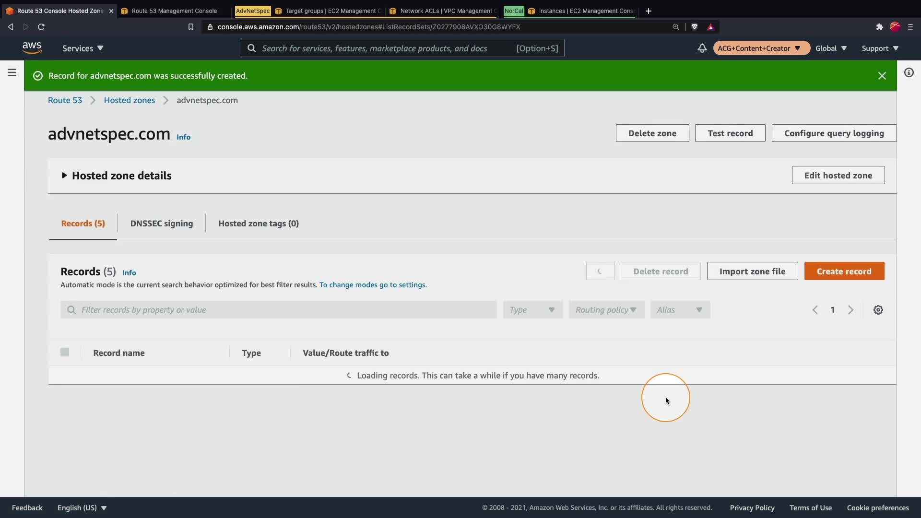Bookmark this page with bookmark icon
The height and width of the screenshot is (518, 921).
click(x=191, y=27)
